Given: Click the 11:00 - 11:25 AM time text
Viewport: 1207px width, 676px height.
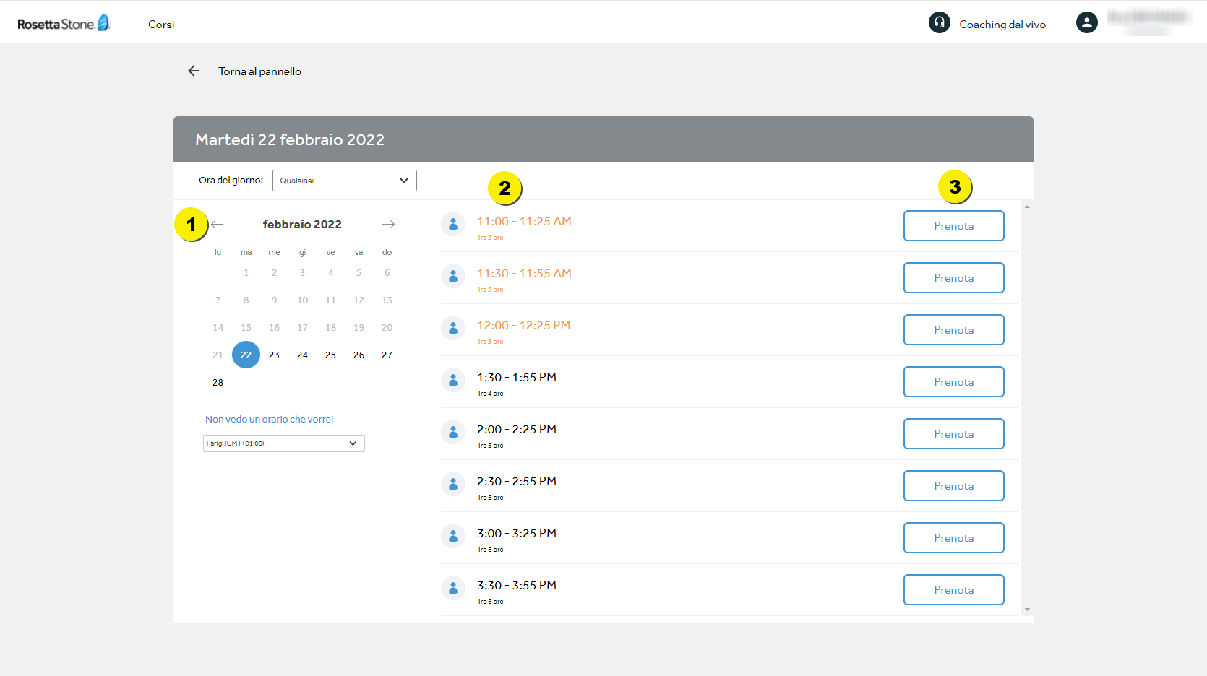Looking at the screenshot, I should coord(524,222).
